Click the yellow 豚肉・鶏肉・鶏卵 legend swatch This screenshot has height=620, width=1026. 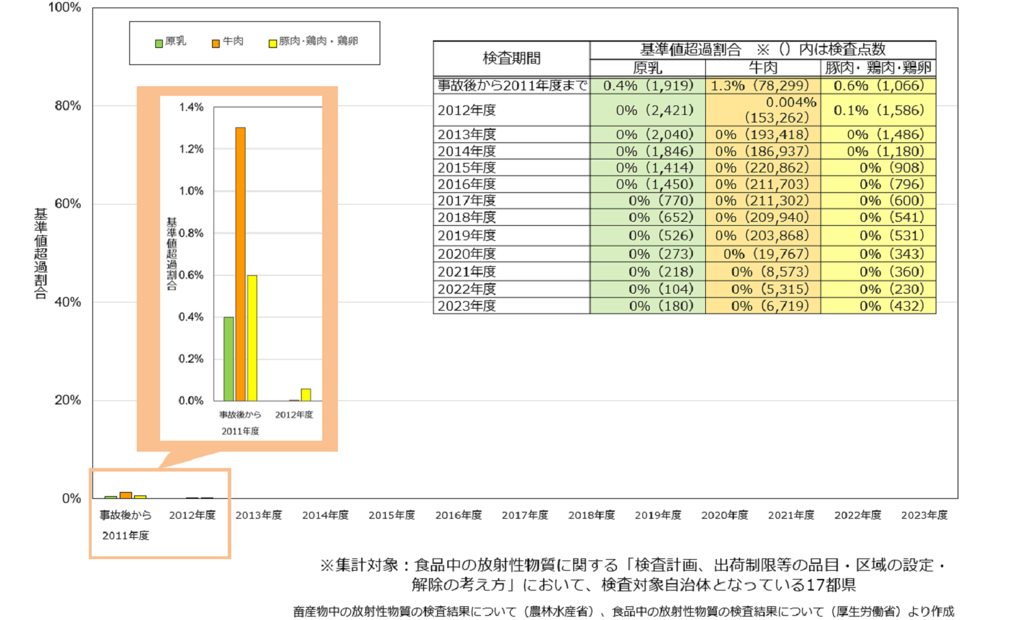pyautogui.click(x=272, y=43)
